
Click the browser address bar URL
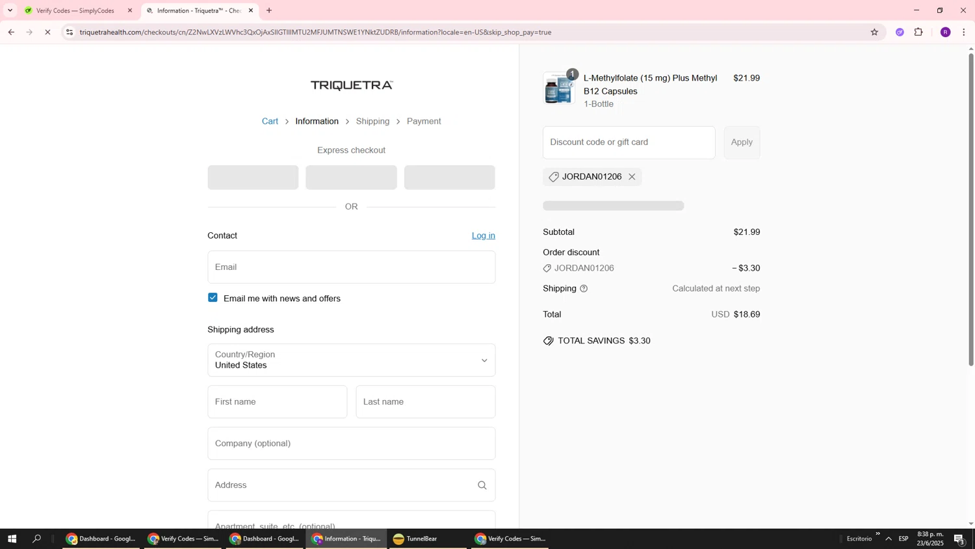(315, 32)
